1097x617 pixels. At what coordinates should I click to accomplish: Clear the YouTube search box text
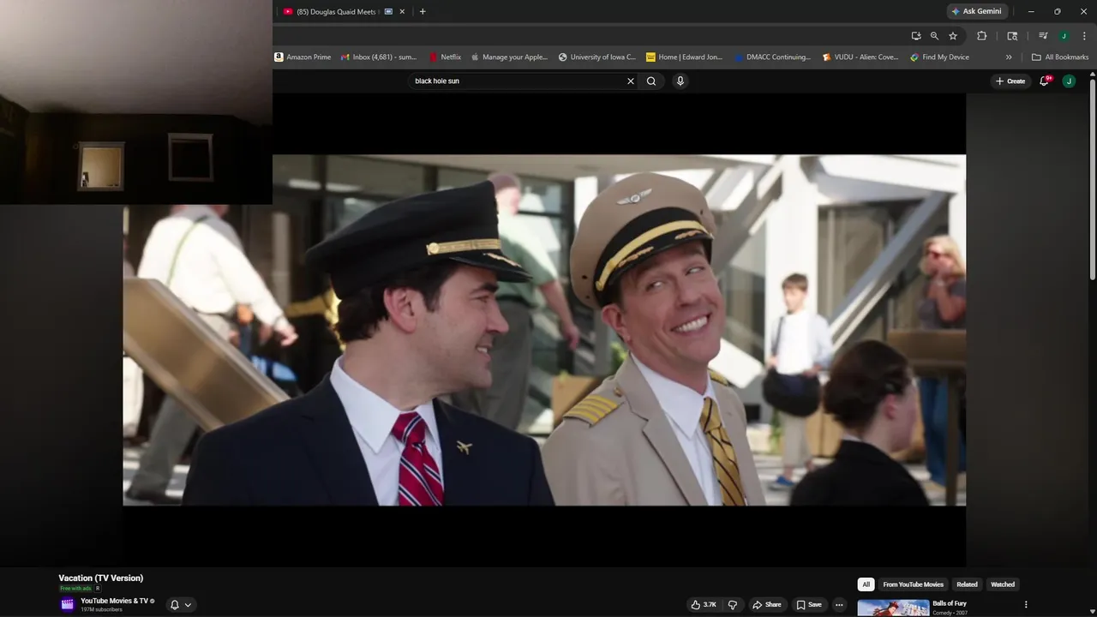coord(631,81)
